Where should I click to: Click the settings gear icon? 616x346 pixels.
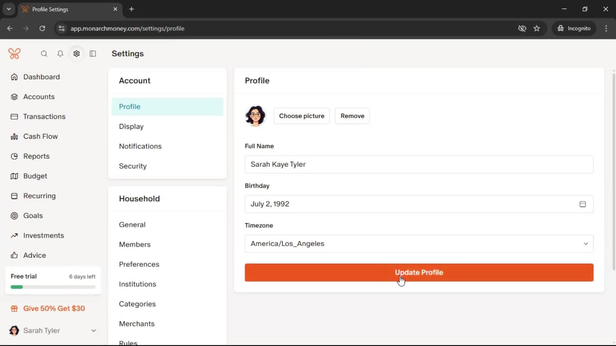(76, 54)
